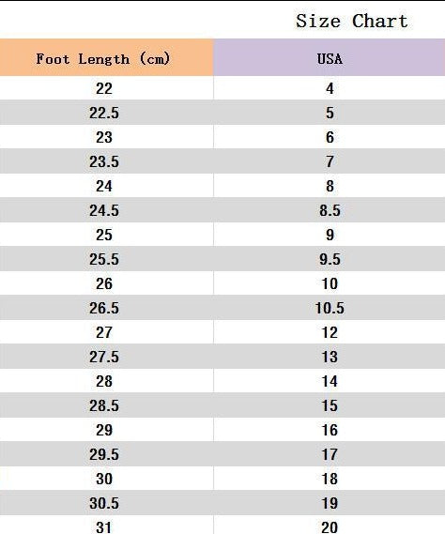The image size is (445, 534).
Task: Click the USA column header
Action: [330, 57]
